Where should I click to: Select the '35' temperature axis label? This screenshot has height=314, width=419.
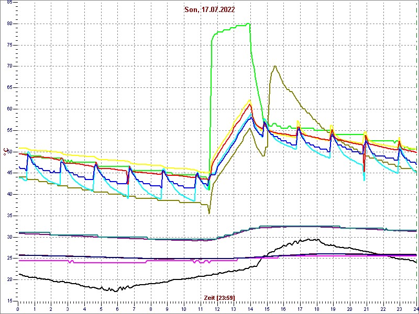(9, 216)
